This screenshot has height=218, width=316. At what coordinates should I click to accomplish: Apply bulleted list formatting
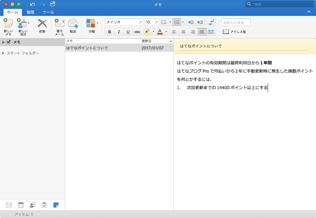coord(164,22)
